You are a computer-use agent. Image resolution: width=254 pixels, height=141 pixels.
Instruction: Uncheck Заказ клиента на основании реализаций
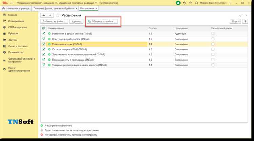coord(43,54)
